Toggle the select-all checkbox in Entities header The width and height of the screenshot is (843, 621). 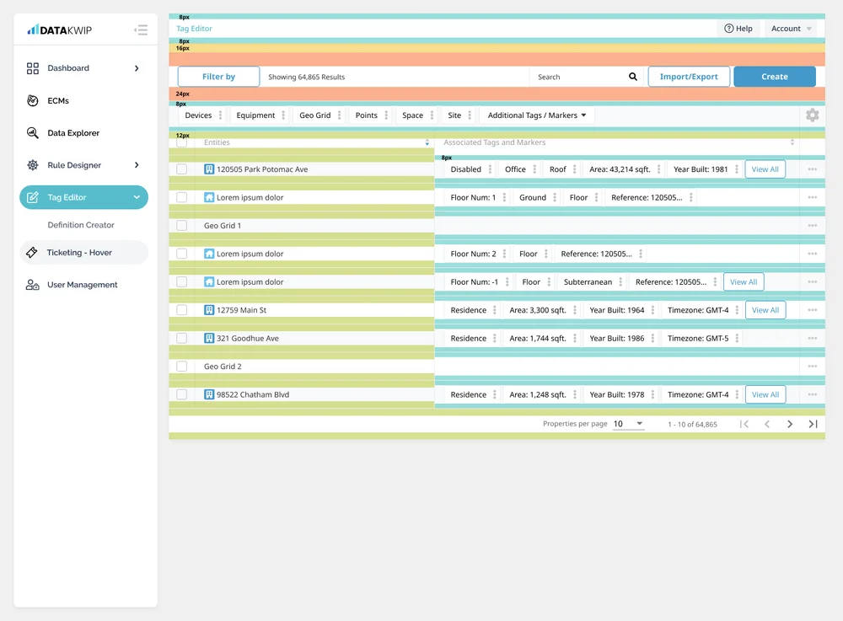click(x=182, y=142)
